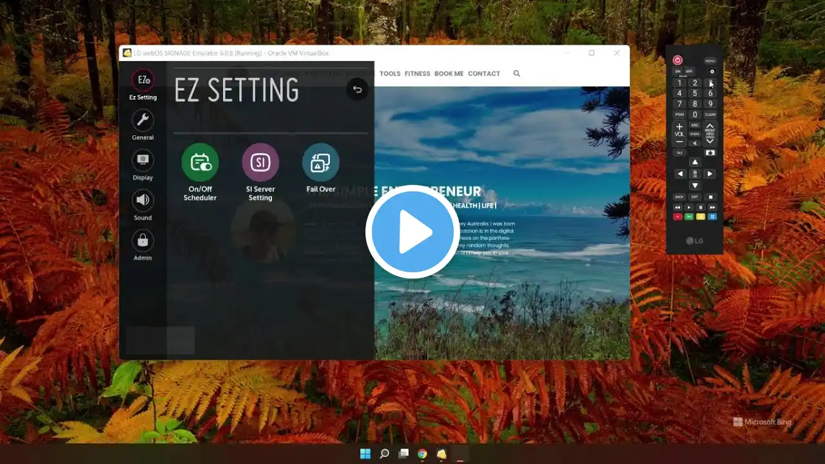Open SI Server Setting

260,162
